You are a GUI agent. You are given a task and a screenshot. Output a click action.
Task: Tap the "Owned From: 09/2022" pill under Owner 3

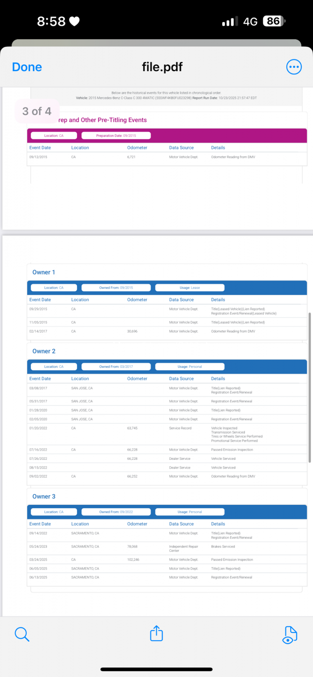pos(116,512)
